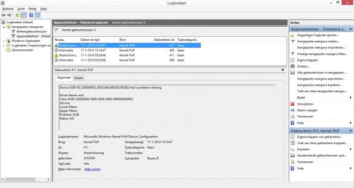
Task: Switch to the Algemeen tab
Action: coord(64,77)
